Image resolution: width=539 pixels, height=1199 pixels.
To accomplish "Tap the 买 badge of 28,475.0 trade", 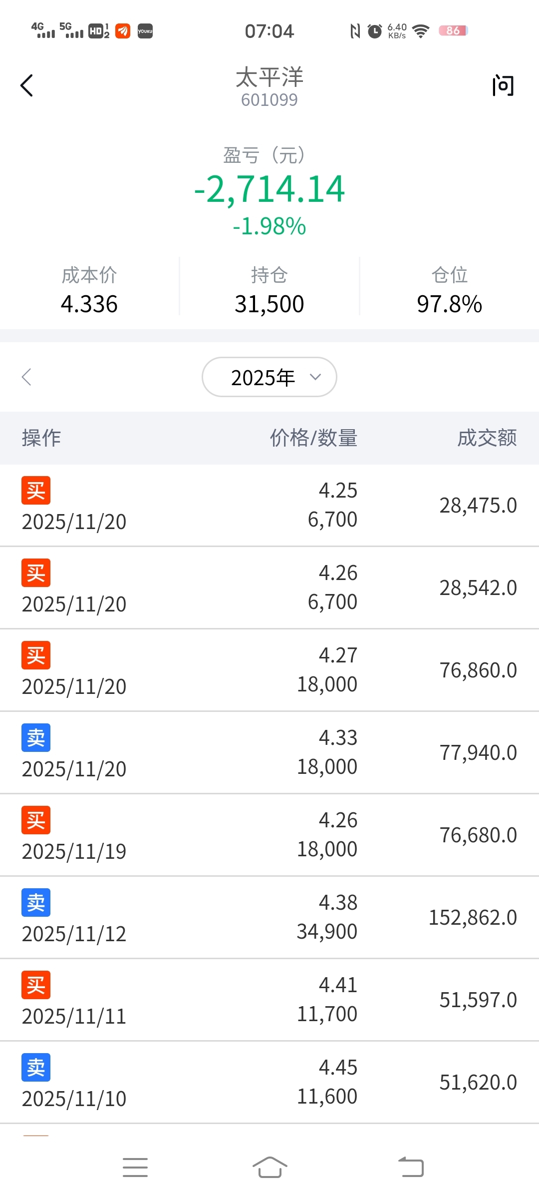I will click(x=36, y=491).
